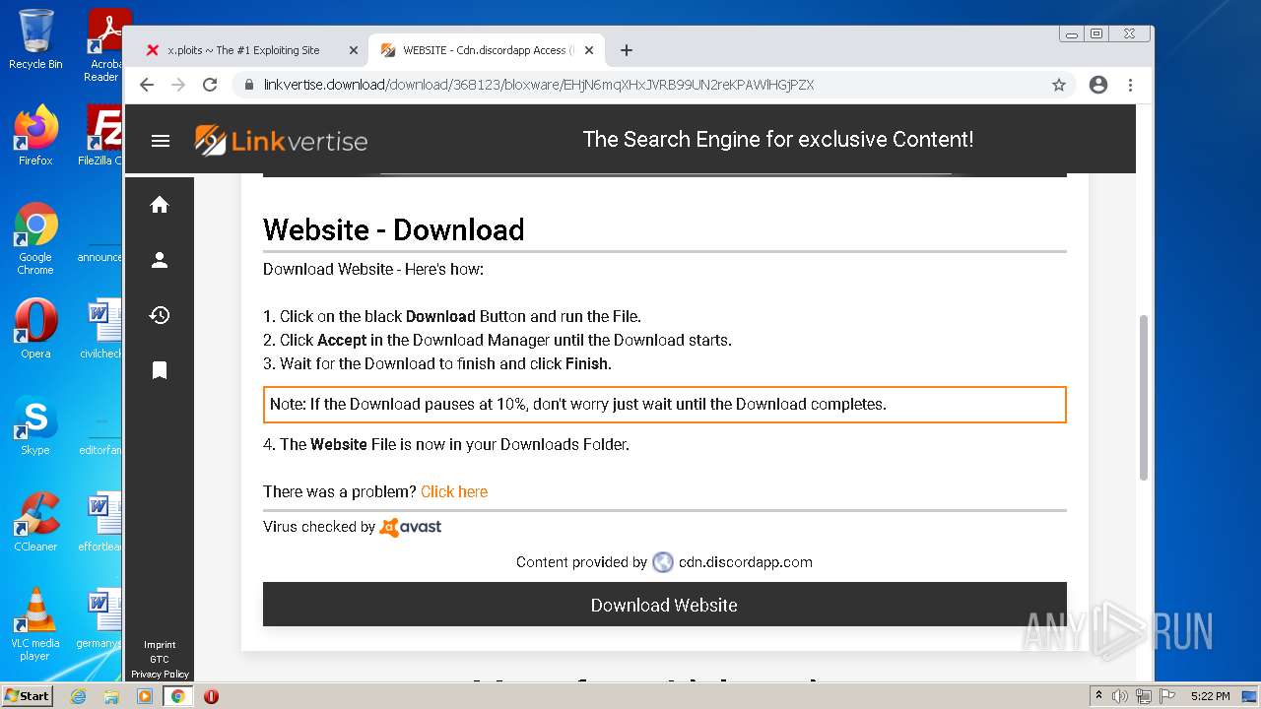The height and width of the screenshot is (709, 1261).
Task: Open the Home sidebar icon
Action: [160, 205]
